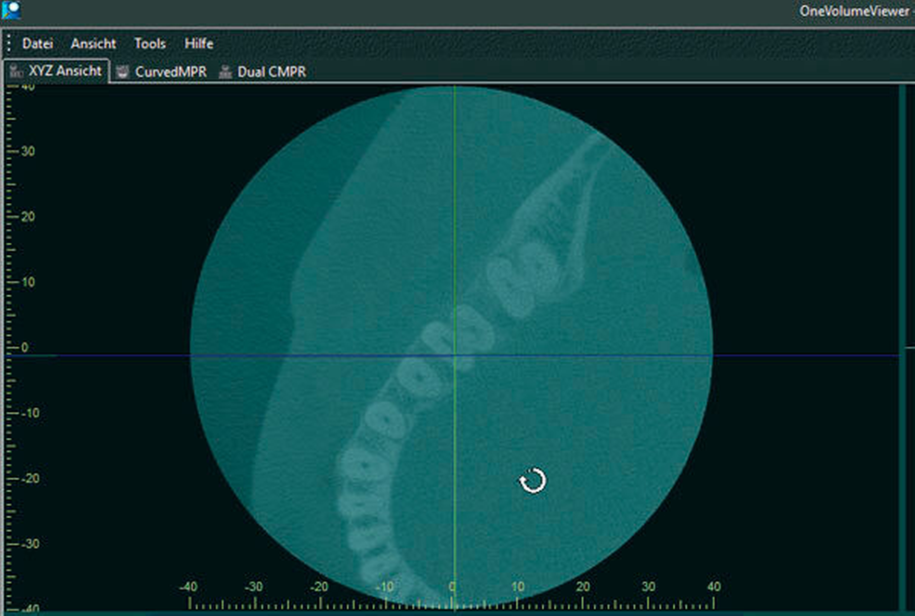Click the icon beside XYZ Ansicht tab label

click(x=16, y=71)
